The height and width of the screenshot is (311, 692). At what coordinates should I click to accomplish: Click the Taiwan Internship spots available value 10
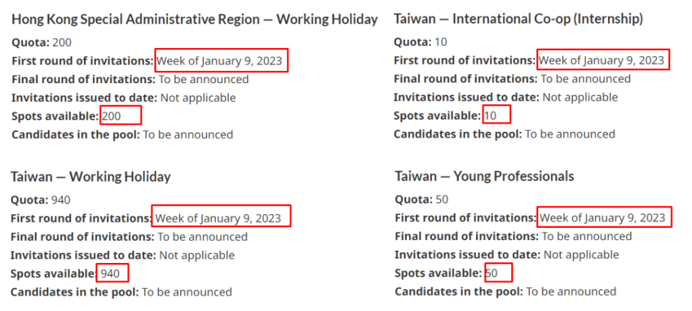[x=491, y=116]
